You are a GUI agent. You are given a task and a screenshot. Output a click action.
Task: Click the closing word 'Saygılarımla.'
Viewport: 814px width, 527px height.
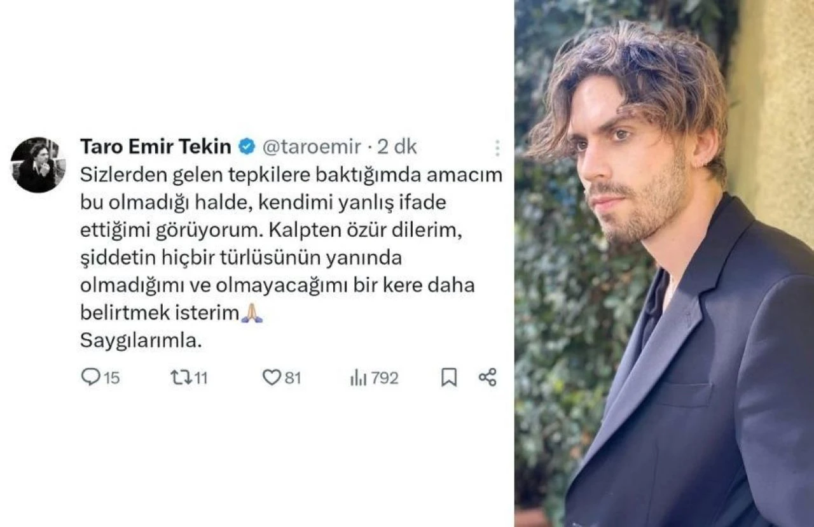coord(141,342)
